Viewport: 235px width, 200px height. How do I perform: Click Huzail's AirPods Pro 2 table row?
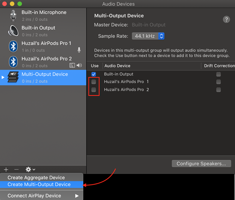point(161,90)
